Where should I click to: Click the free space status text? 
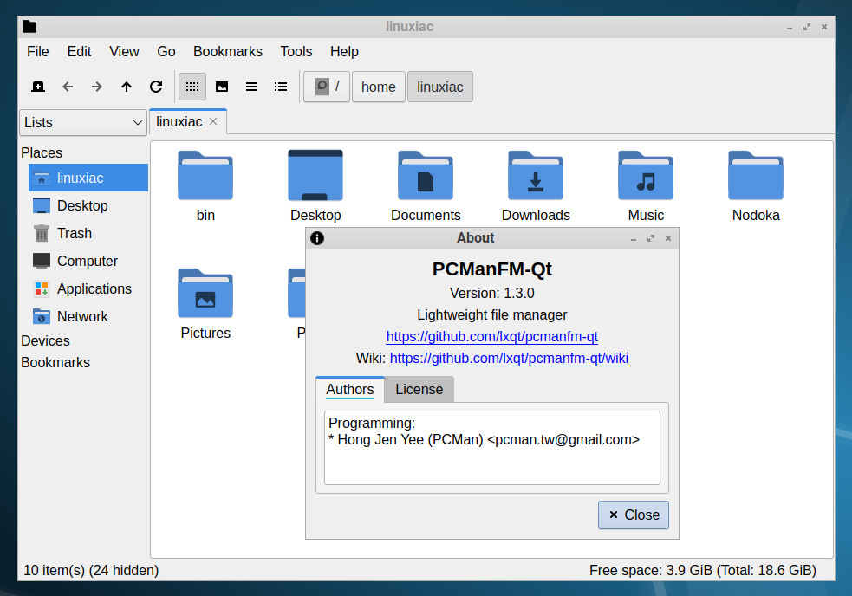pos(703,571)
